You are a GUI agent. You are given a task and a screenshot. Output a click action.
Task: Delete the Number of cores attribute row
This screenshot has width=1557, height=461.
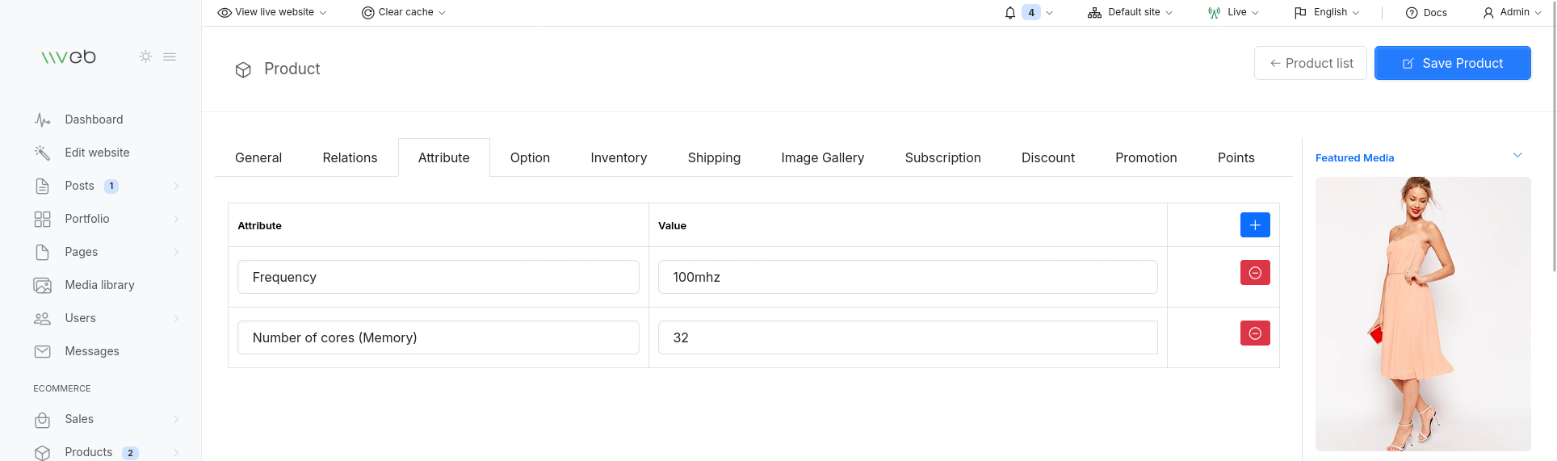click(1254, 333)
